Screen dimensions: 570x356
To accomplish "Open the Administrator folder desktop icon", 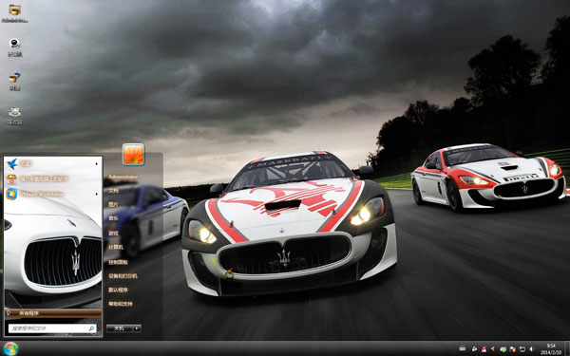I will point(15,12).
